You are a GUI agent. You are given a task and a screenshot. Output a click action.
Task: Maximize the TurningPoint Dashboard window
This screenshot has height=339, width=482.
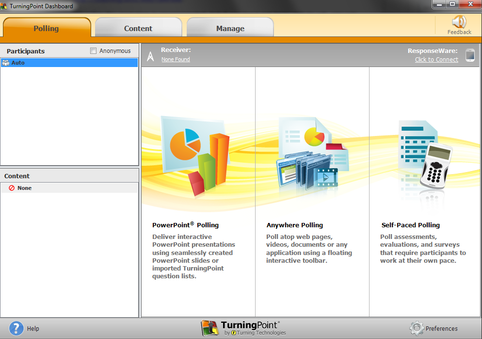tap(452, 4)
